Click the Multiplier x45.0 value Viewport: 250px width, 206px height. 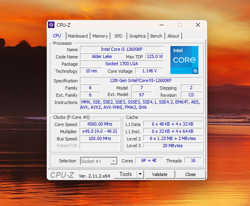tap(100, 131)
